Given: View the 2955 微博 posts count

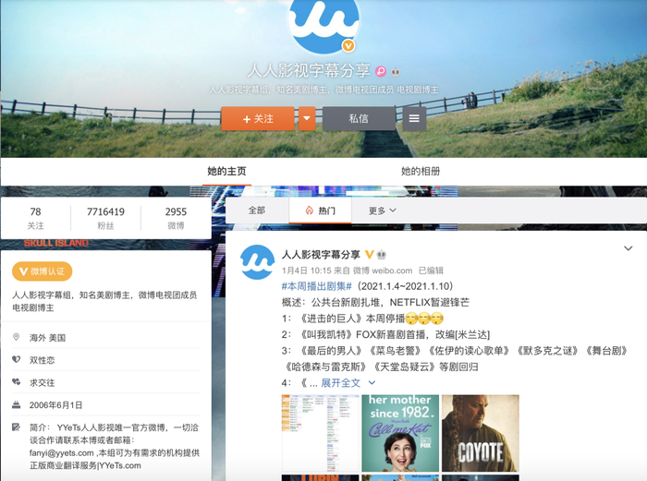Looking at the screenshot, I should click(176, 218).
